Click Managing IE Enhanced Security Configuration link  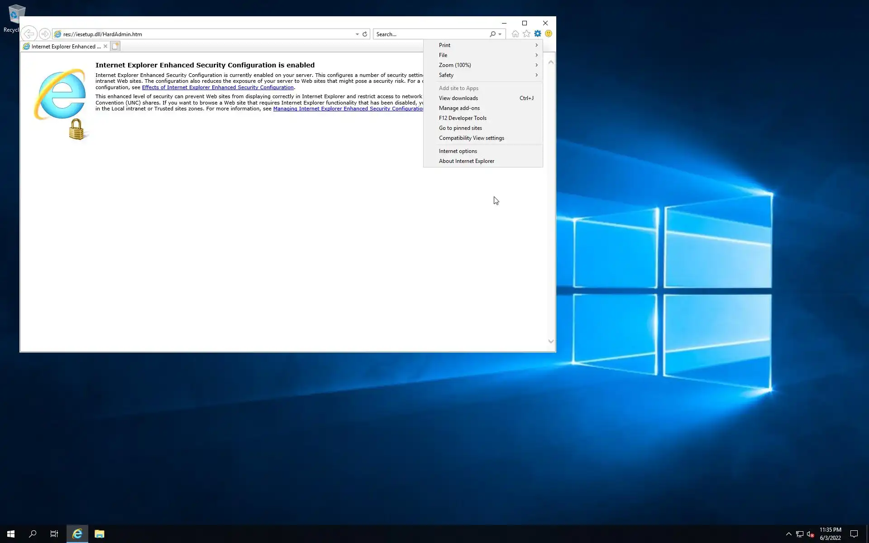click(x=348, y=109)
